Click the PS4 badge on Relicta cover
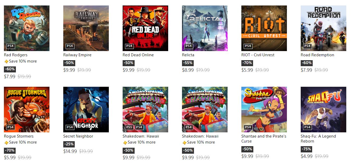Image resolution: width=352 pixels, height=167 pixels. 188,46
